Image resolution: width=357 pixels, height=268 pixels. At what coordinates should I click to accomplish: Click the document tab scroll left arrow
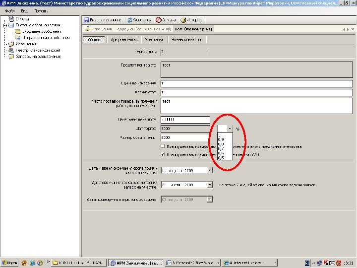point(344,29)
